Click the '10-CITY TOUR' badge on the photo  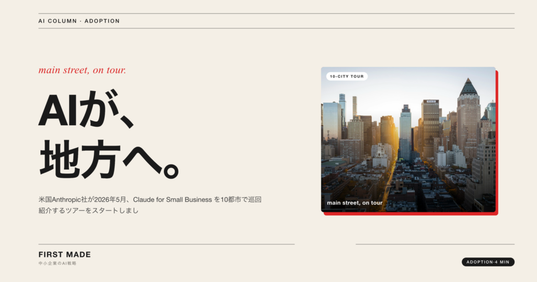[347, 77]
